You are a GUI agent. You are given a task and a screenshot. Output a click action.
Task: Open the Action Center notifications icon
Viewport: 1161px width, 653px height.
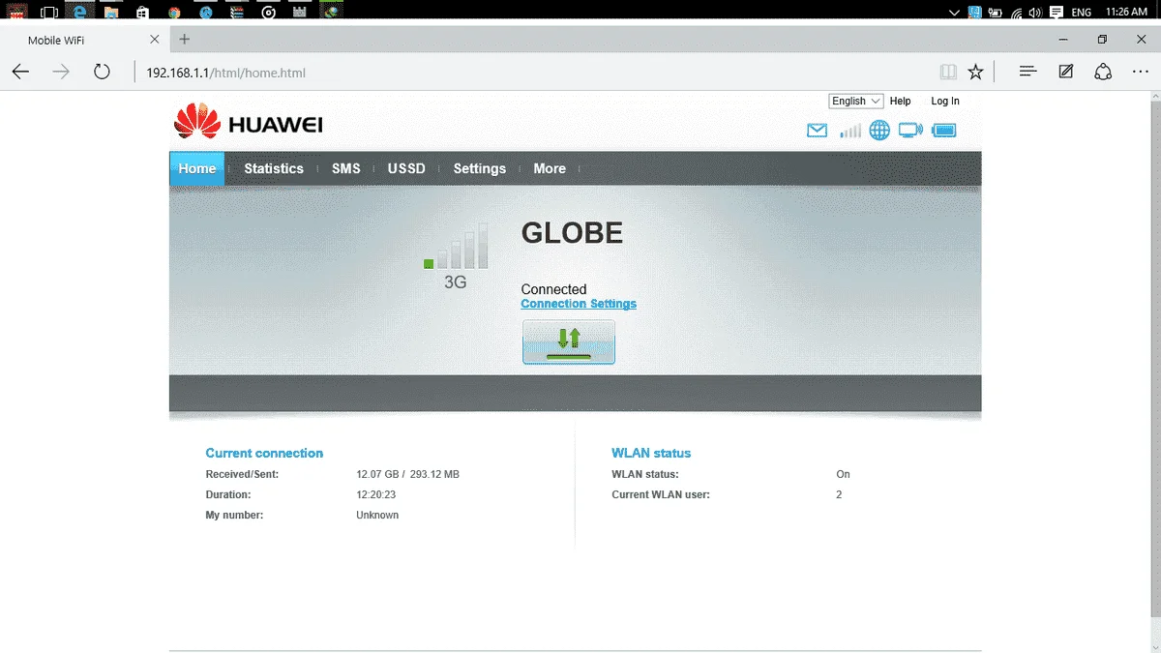coord(1056,13)
